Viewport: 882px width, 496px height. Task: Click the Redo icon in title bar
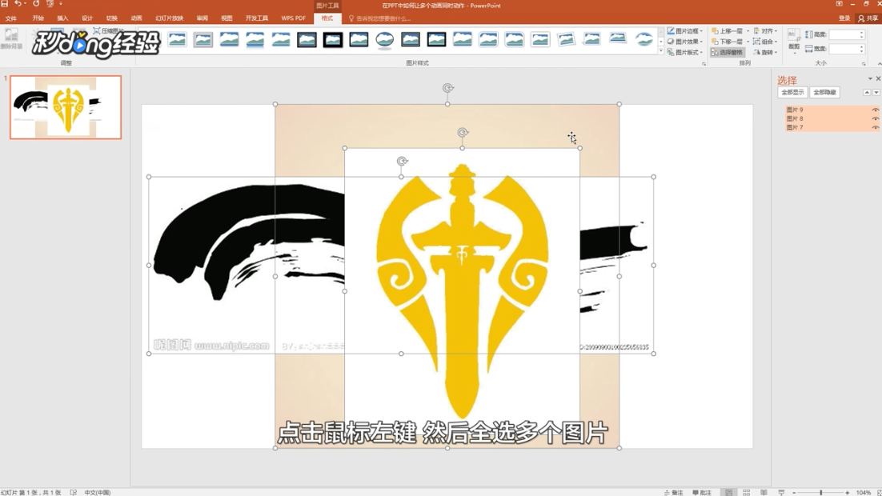(36, 4)
